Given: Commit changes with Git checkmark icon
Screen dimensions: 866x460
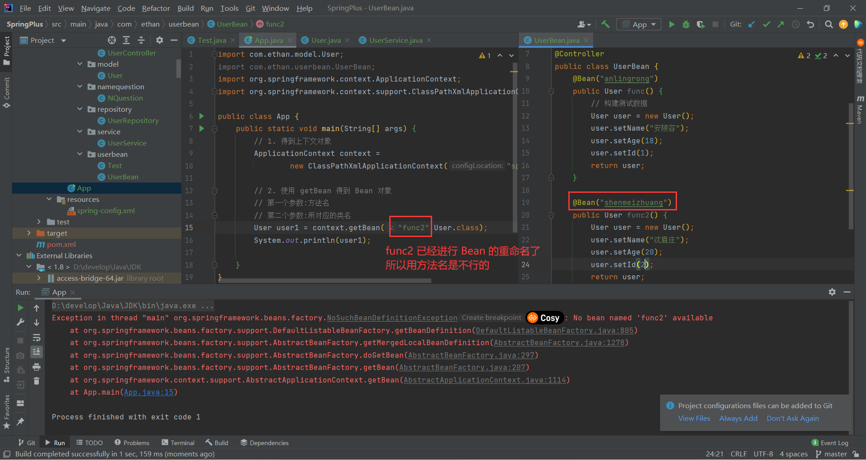Looking at the screenshot, I should coord(766,24).
